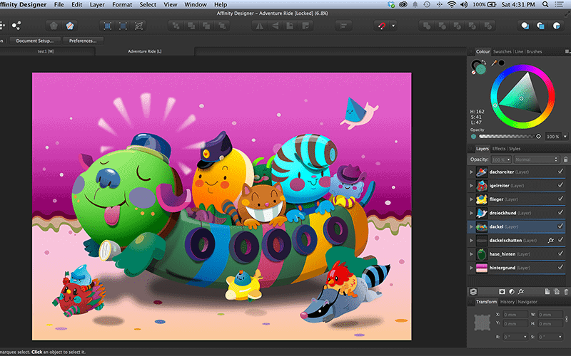The width and height of the screenshot is (571, 356).
Task: Open the Normal blend mode dropdown
Action: pos(537,159)
